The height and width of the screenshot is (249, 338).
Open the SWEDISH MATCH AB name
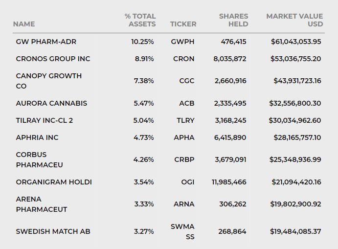53,231
